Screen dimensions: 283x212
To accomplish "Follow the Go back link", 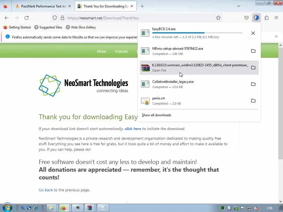I will point(46,190).
